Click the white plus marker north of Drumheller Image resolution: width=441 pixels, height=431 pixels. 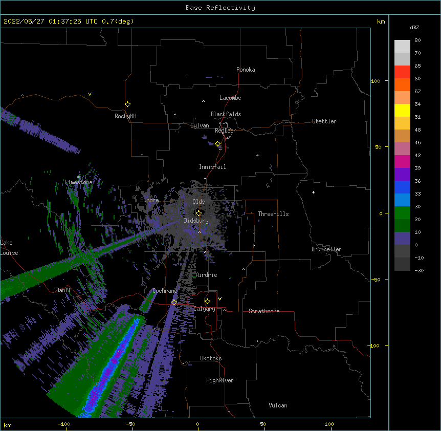click(313, 192)
